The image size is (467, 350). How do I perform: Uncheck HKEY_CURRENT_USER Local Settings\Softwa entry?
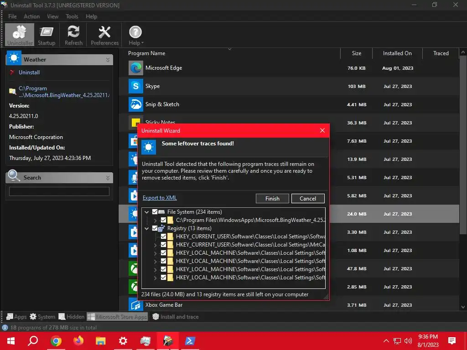(164, 237)
